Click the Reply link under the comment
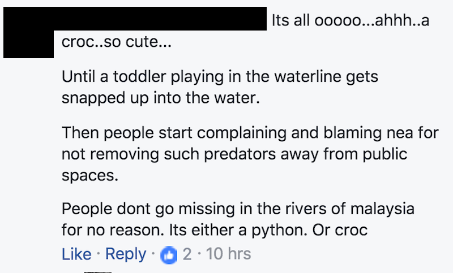This screenshot has width=453, height=273. 125,254
